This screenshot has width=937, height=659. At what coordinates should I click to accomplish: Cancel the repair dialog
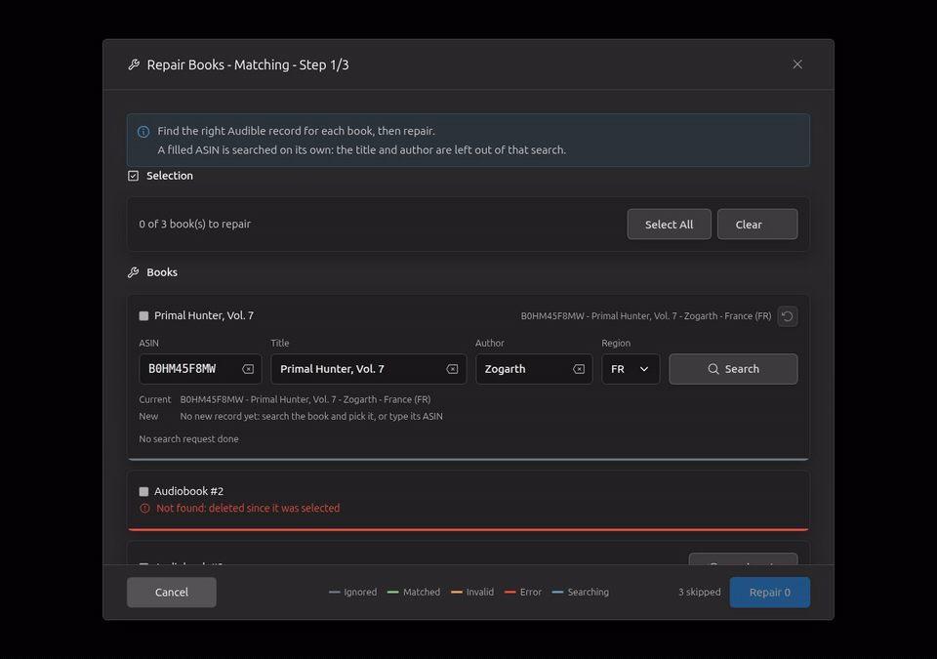(x=172, y=592)
